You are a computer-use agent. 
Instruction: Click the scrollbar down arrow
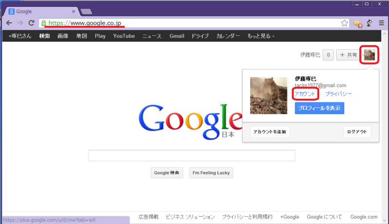click(385, 221)
